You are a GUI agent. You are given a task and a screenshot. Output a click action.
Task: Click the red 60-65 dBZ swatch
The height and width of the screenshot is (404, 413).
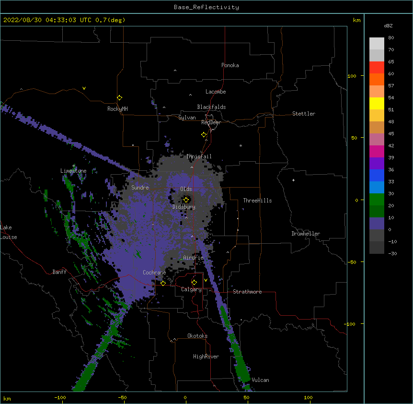[x=377, y=68]
